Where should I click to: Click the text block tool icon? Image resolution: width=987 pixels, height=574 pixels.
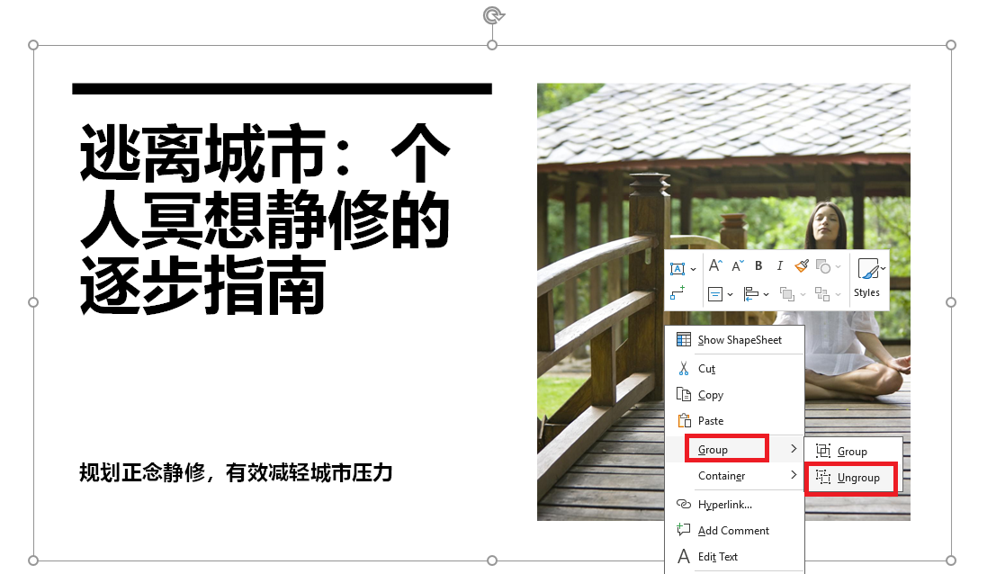pos(677,269)
